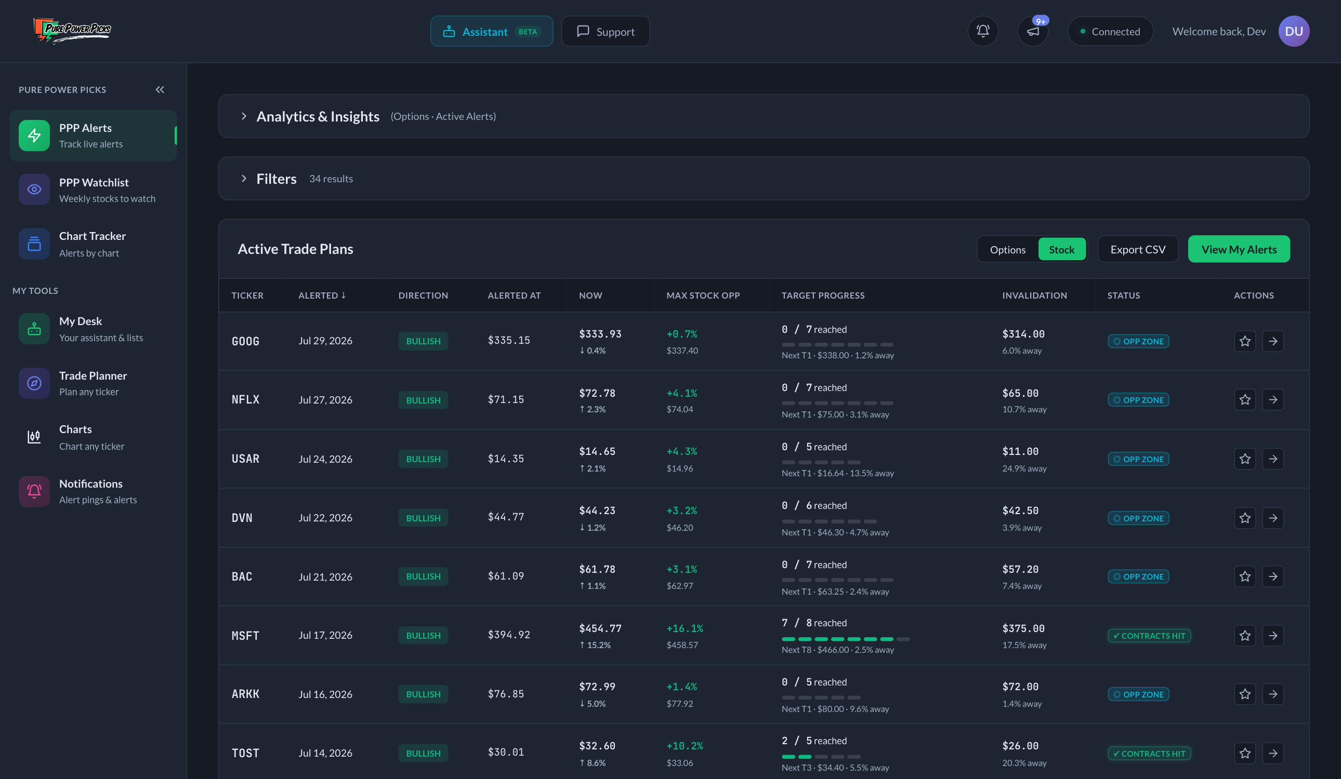Click the Target Progress column header
The image size is (1341, 779).
pyautogui.click(x=823, y=295)
